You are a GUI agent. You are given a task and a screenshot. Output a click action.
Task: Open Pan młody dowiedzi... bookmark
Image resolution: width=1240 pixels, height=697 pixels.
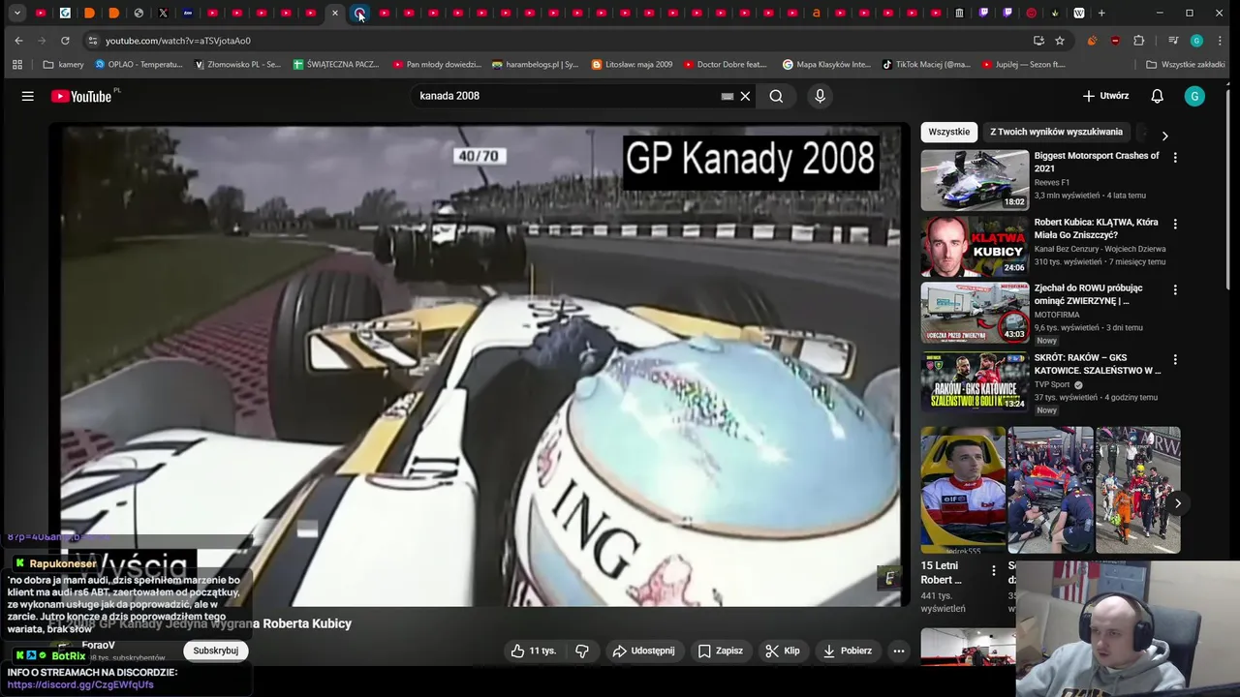(437, 65)
